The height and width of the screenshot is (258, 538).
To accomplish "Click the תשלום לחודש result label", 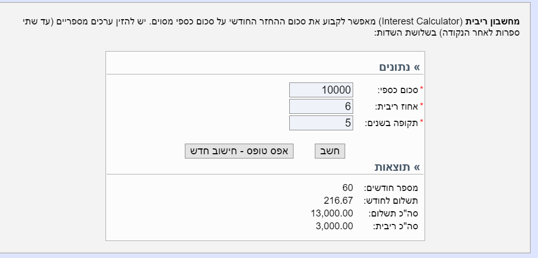I will click(390, 201).
